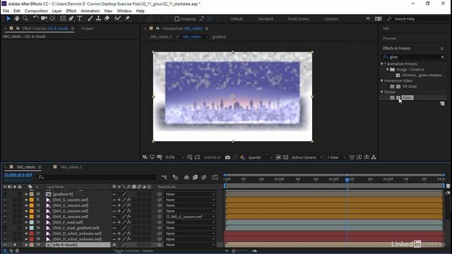This screenshot has width=452, height=254.
Task: Switch to 060_robots 2 timeline tab
Action: click(71, 167)
